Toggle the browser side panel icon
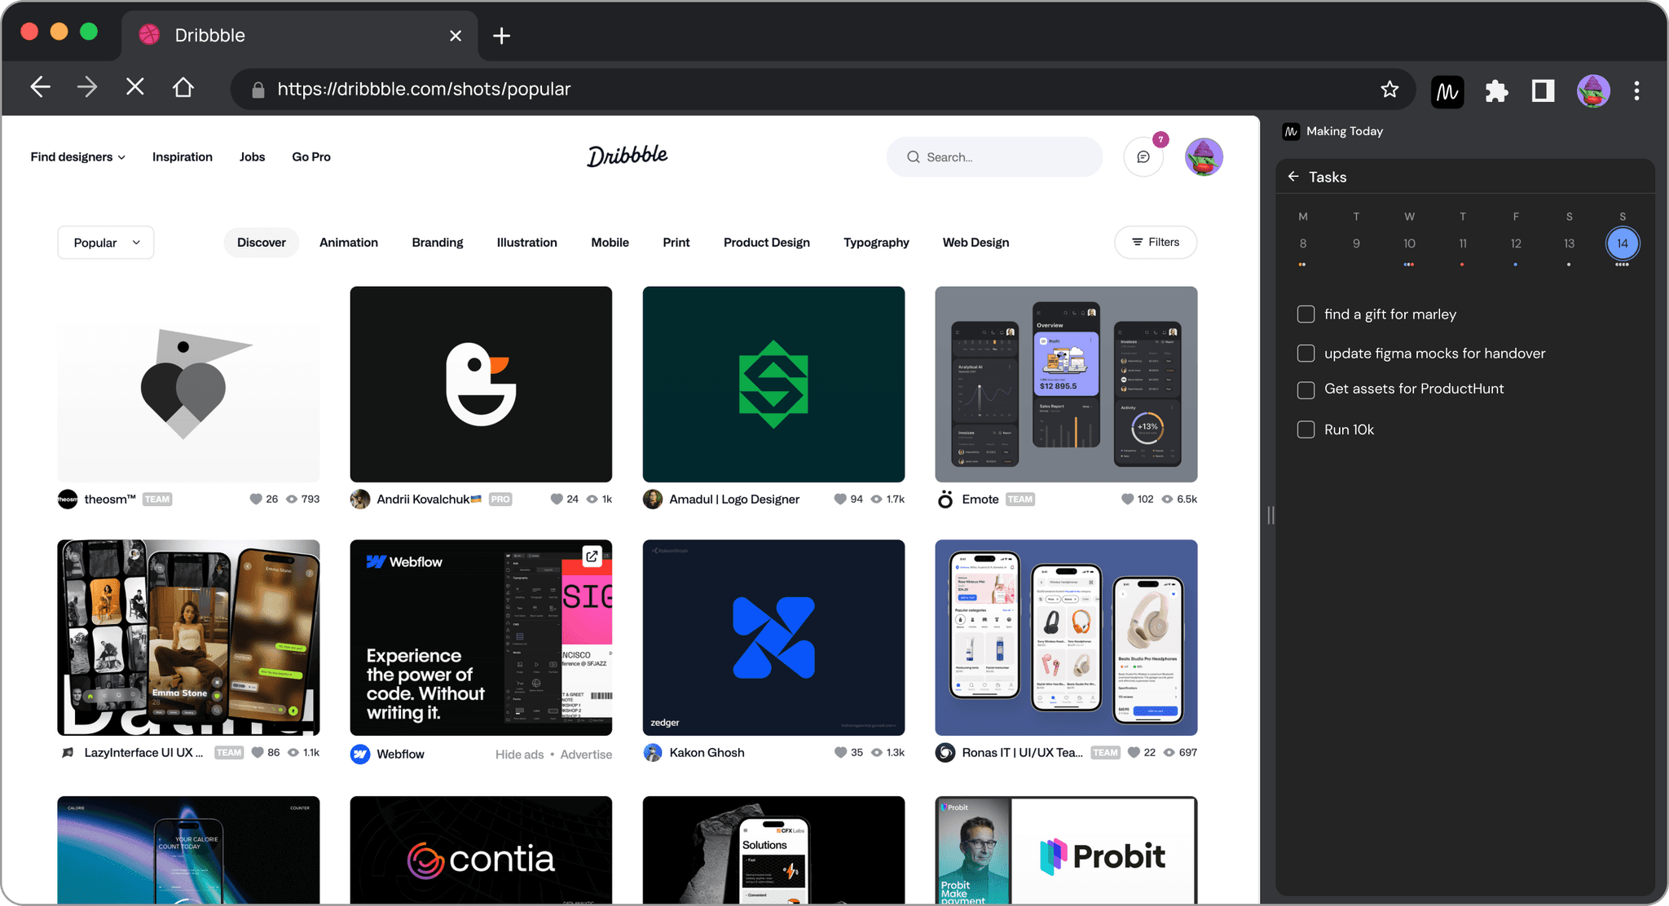The width and height of the screenshot is (1669, 906). [1543, 90]
